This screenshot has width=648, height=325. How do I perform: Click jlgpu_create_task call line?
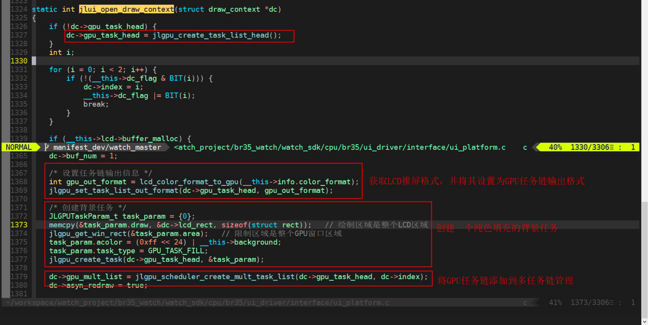tap(157, 260)
